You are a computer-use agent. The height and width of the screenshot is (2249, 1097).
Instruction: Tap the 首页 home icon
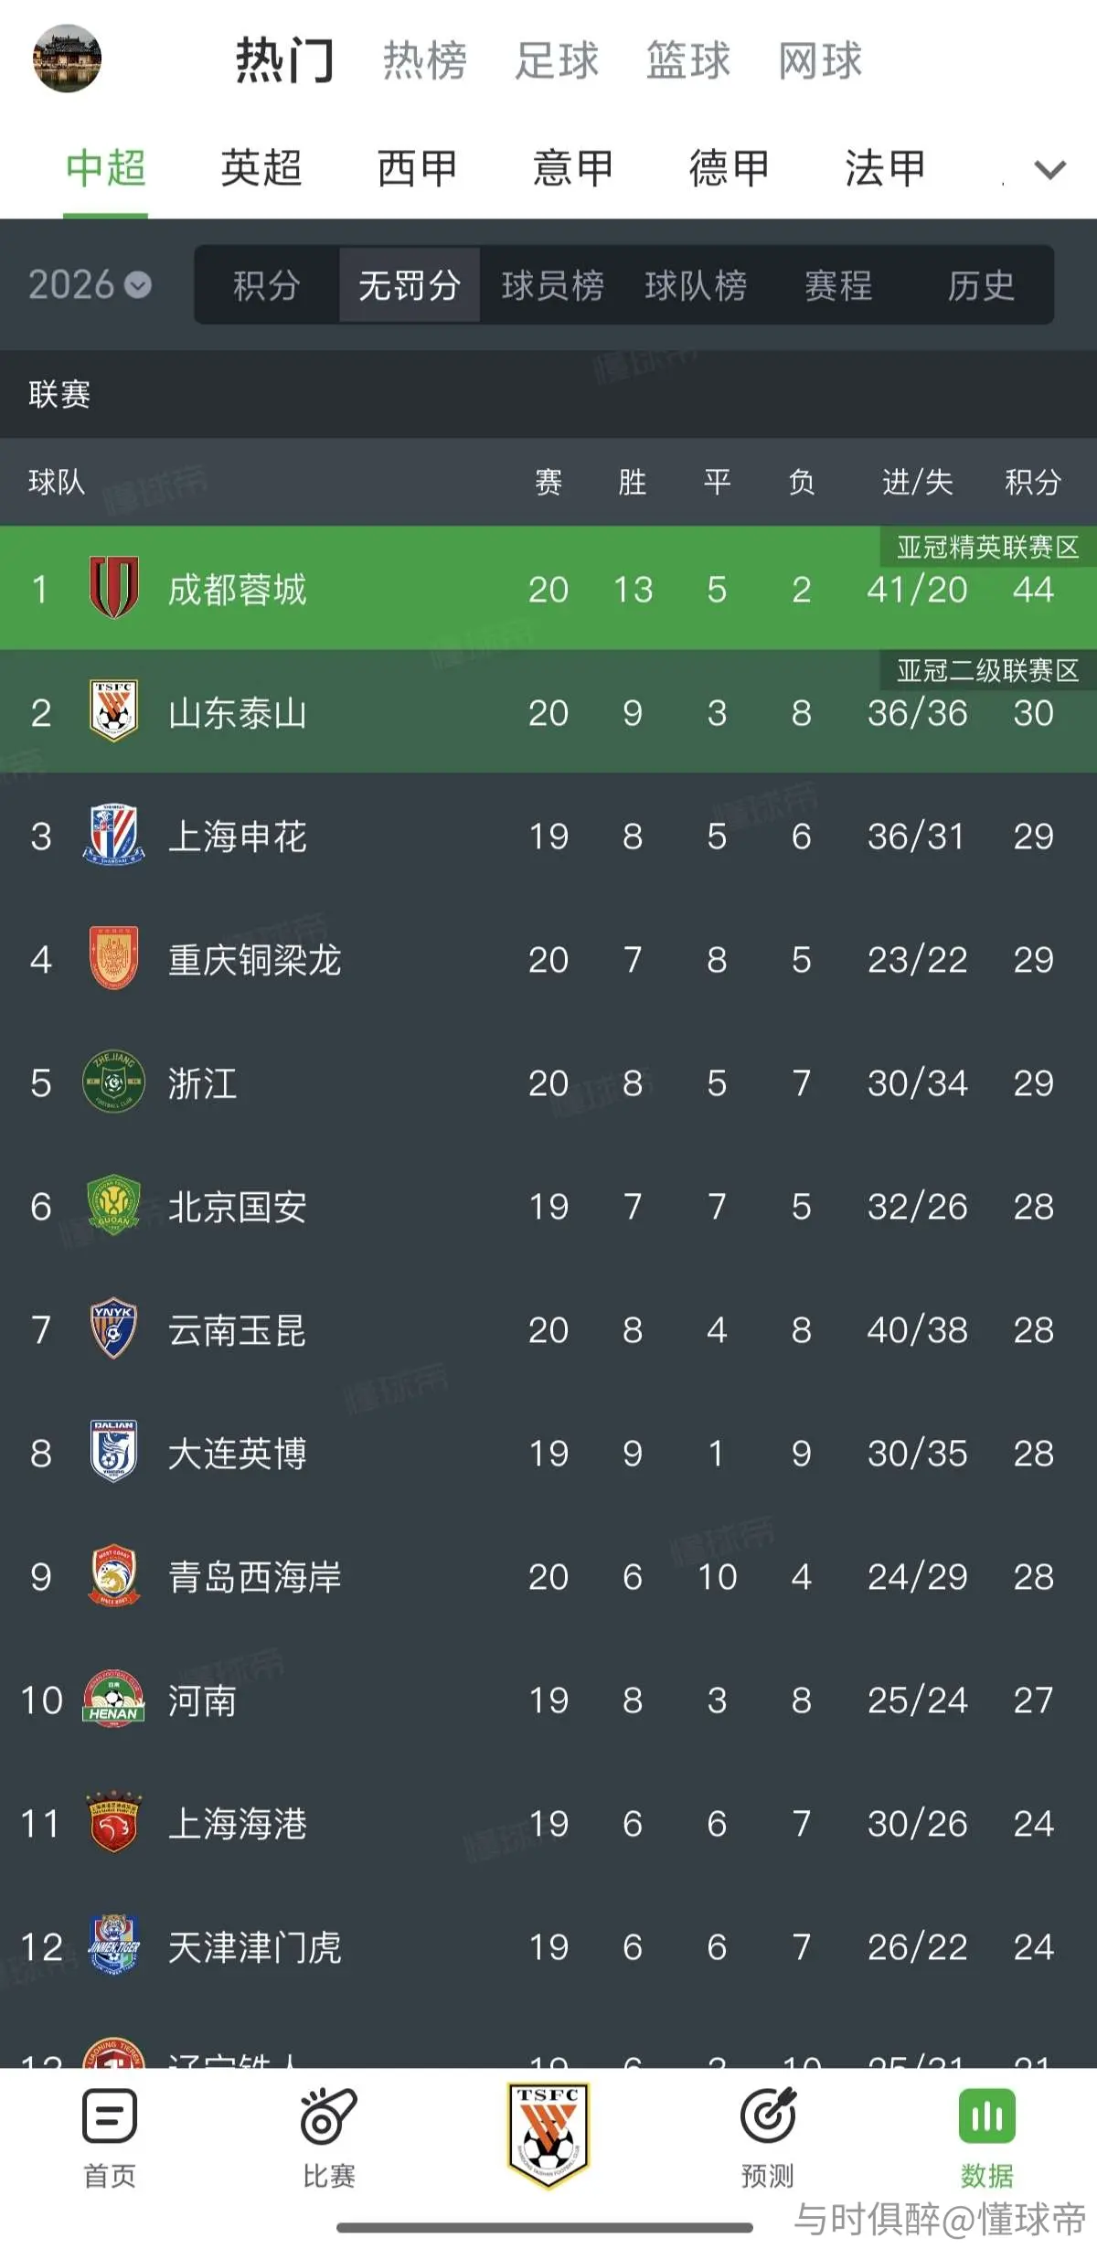pos(110,2116)
